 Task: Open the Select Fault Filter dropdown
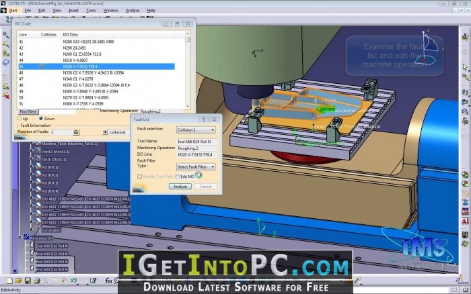coord(196,166)
